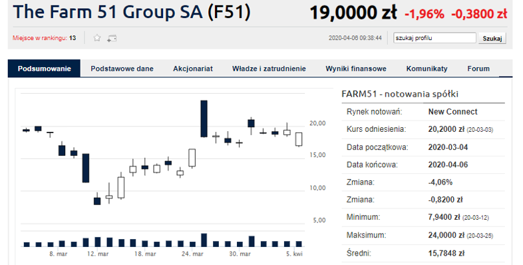The height and width of the screenshot is (265, 523).
Task: Switch to Podstawowe dane tab
Action: 122,69
